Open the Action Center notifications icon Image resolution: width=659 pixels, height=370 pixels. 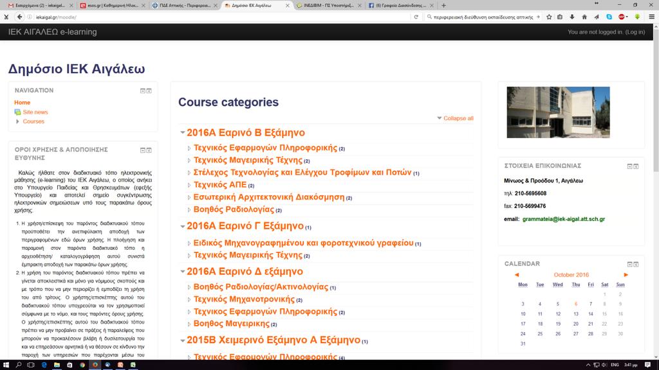[647, 365]
